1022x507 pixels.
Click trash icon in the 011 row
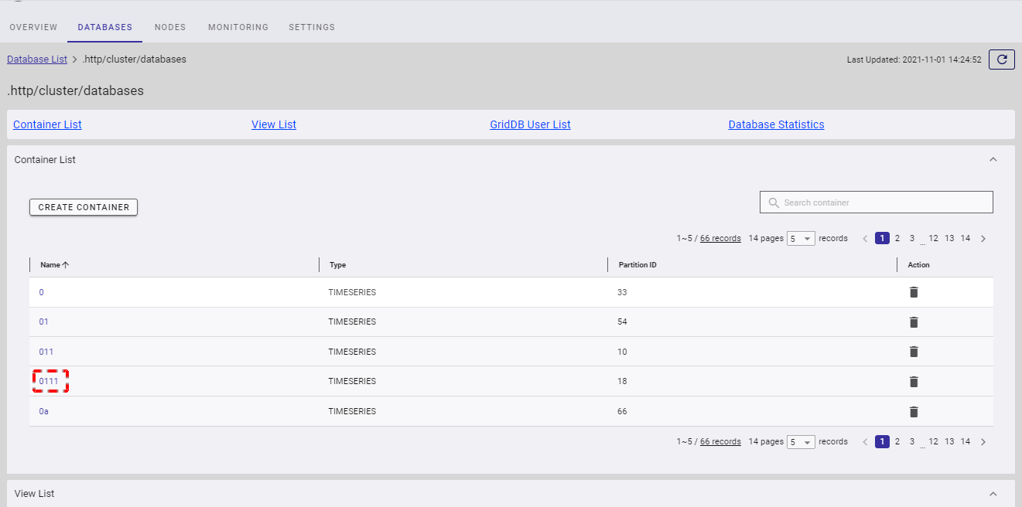point(914,352)
